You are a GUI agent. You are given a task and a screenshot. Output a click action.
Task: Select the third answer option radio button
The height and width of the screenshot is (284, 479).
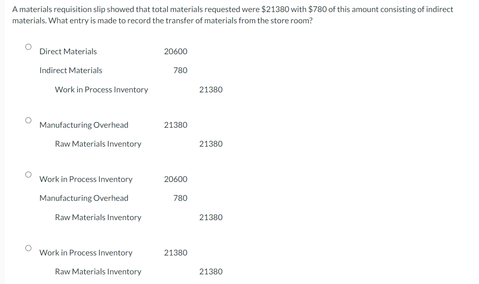28,174
